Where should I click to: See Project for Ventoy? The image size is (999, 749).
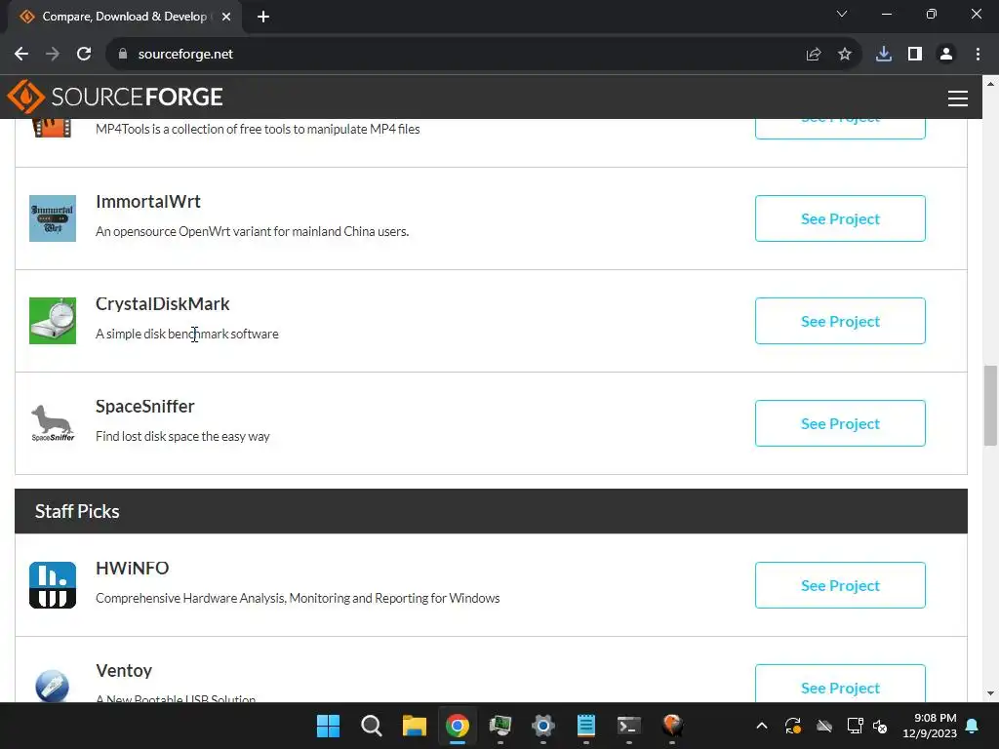(840, 684)
